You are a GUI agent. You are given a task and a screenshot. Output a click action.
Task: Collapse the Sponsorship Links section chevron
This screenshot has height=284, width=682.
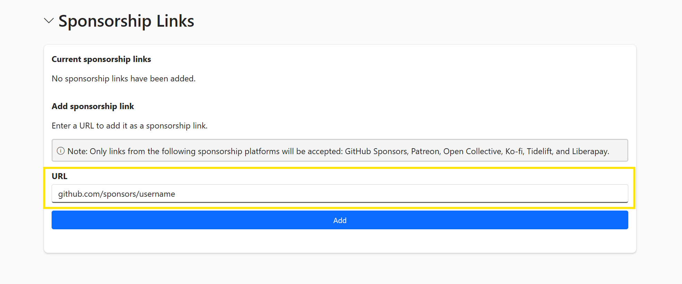click(x=49, y=21)
